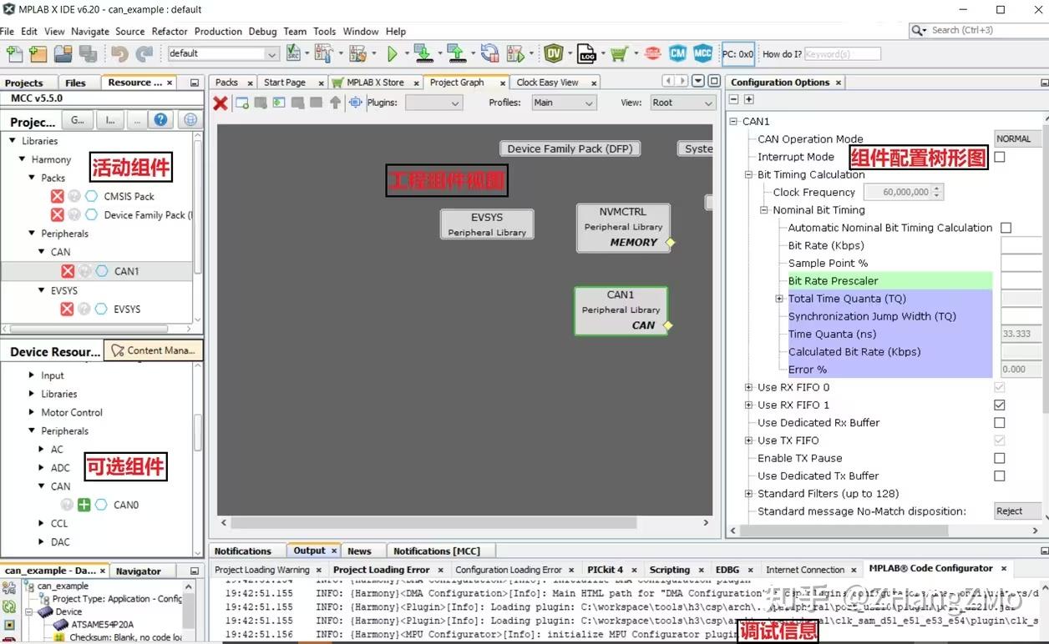The height and width of the screenshot is (644, 1049).
Task: Expand the CCL peripheral tree node
Action: click(x=42, y=524)
